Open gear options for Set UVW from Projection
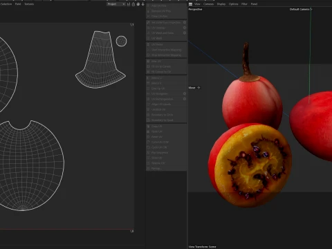 (185, 23)
